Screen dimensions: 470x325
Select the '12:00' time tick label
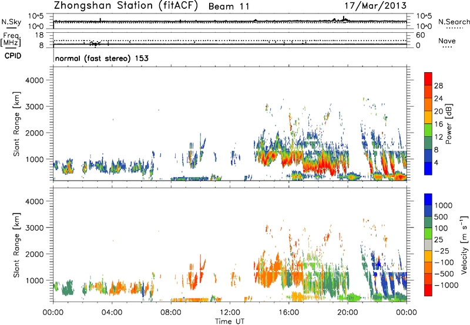click(230, 313)
